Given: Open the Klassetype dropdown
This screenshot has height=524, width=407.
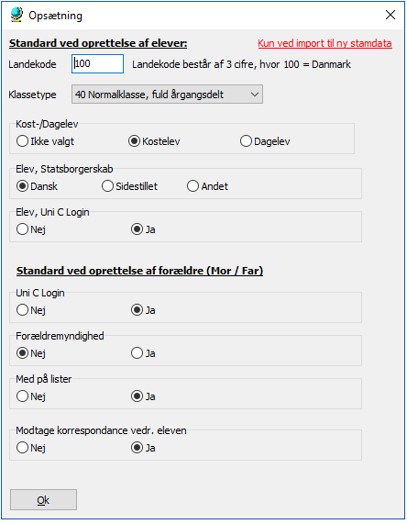Looking at the screenshot, I should (167, 95).
